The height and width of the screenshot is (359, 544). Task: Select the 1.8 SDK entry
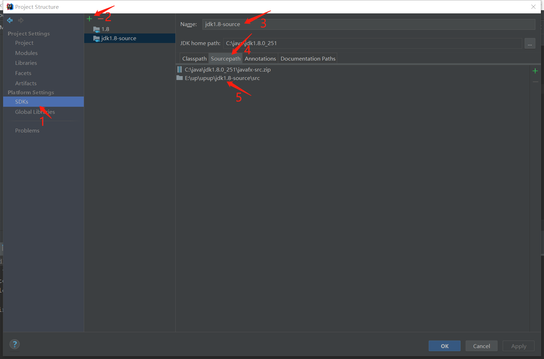(x=130, y=29)
